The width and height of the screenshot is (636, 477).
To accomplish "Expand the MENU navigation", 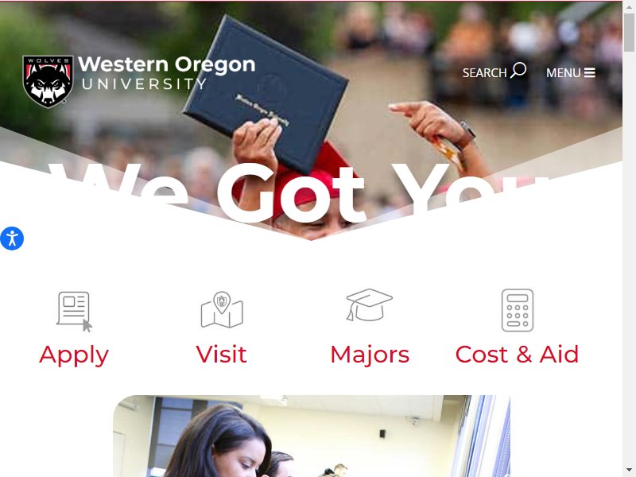I will coord(570,72).
